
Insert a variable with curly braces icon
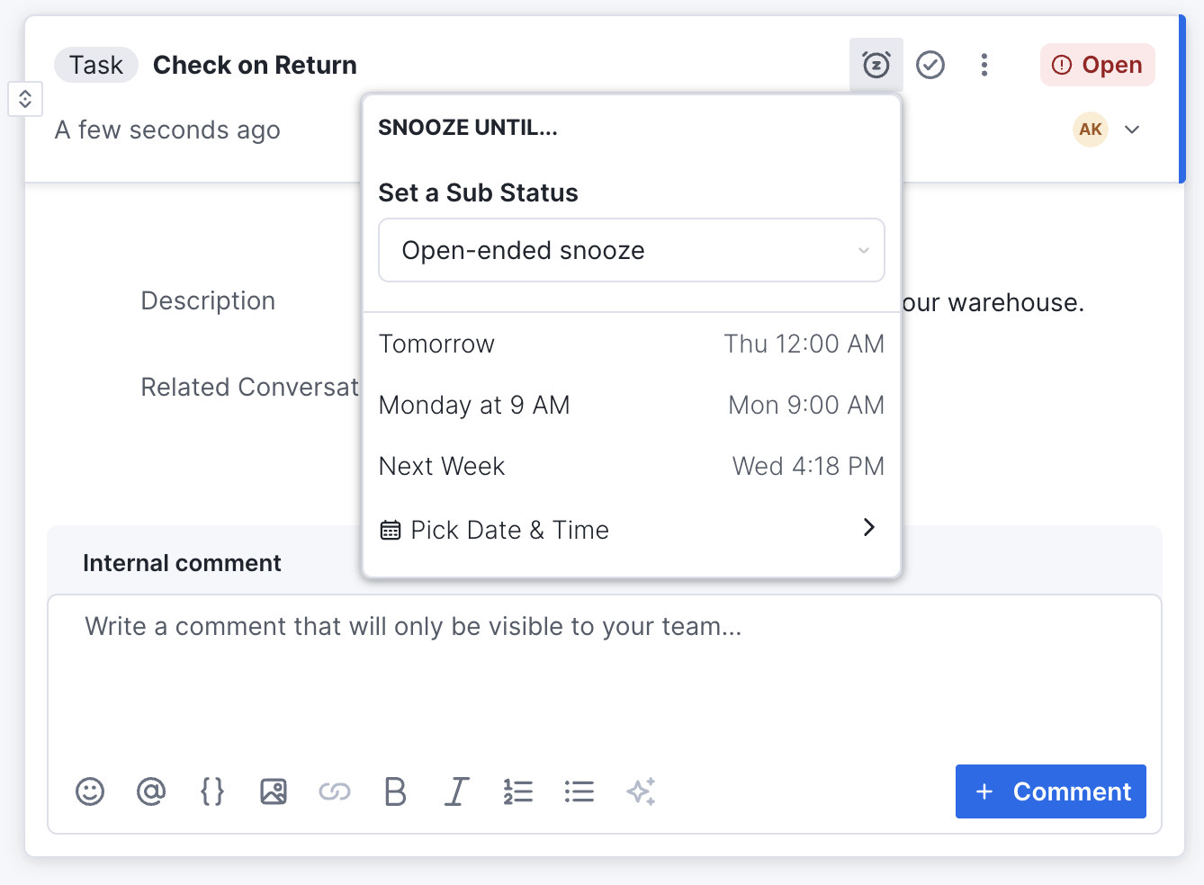[212, 791]
